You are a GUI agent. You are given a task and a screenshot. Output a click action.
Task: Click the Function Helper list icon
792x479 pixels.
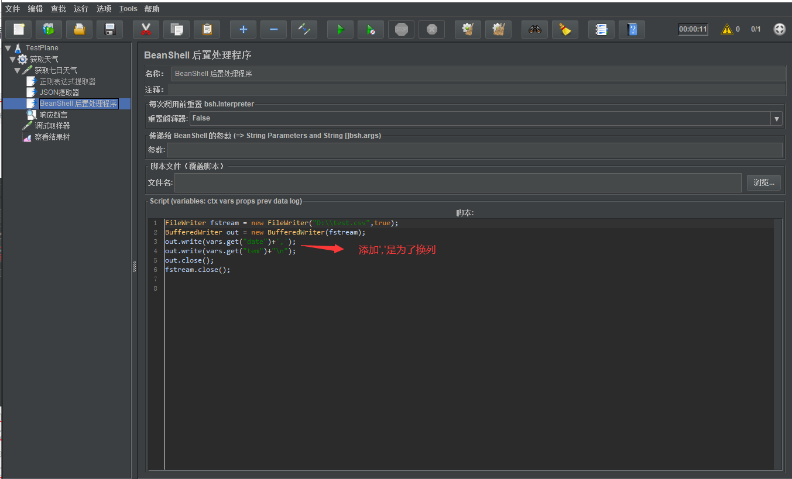click(601, 29)
